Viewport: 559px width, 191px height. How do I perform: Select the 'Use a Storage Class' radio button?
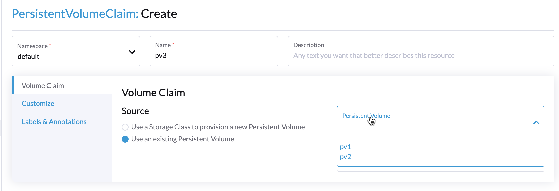point(125,127)
